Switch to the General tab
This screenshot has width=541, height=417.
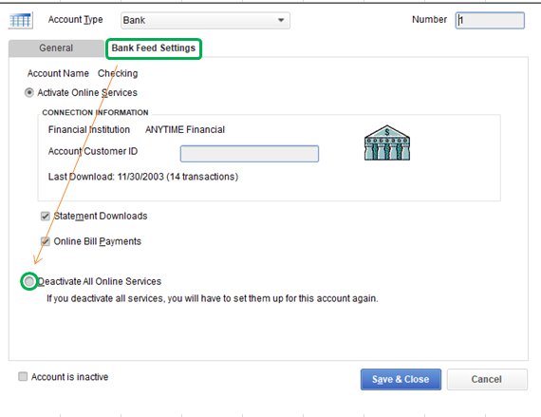[56, 48]
